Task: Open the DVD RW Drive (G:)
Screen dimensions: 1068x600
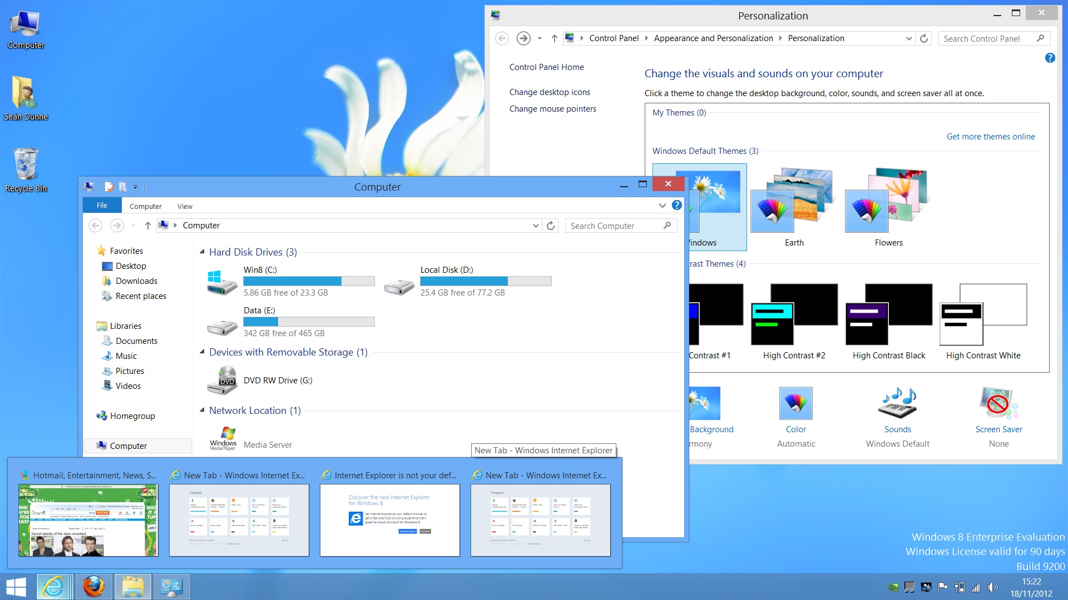Action: 260,381
